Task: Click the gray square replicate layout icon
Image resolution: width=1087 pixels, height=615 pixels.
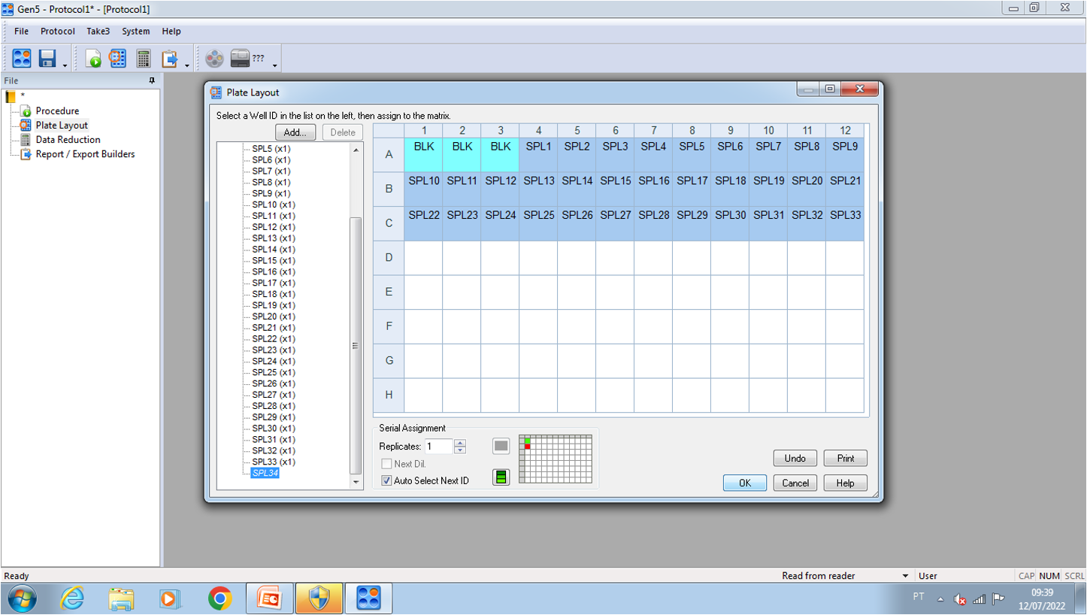Action: coord(501,446)
